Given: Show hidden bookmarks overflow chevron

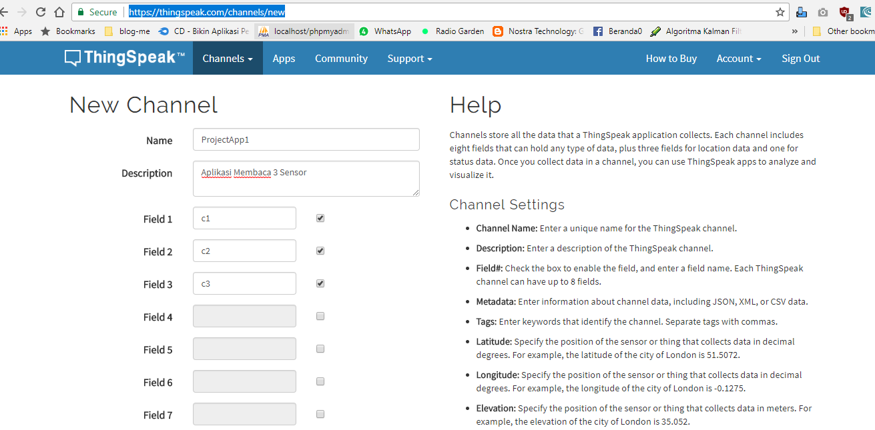Looking at the screenshot, I should (794, 31).
